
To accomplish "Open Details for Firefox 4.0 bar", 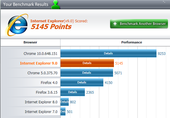I will [82, 82].
